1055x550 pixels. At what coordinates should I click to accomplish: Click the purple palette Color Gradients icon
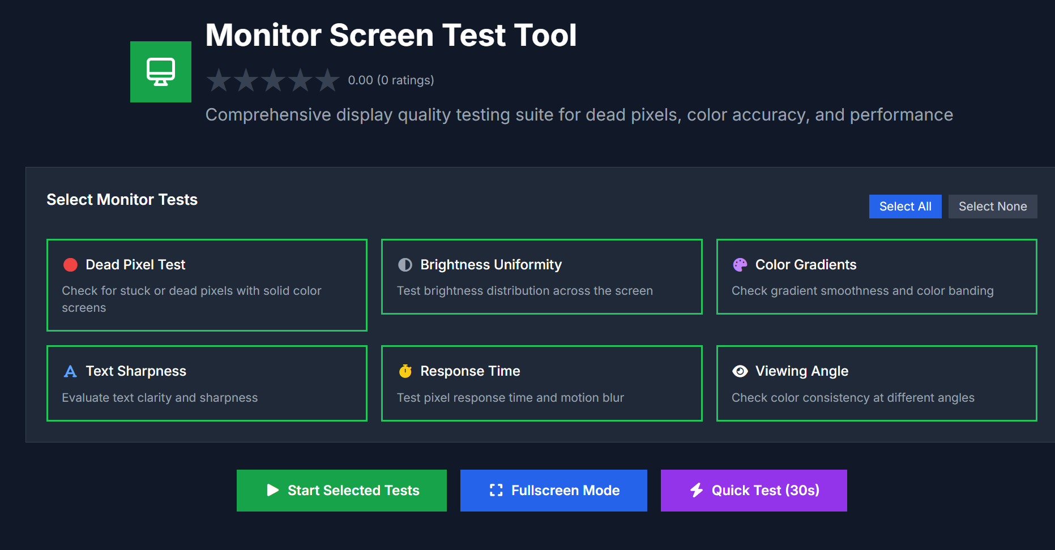click(x=740, y=265)
